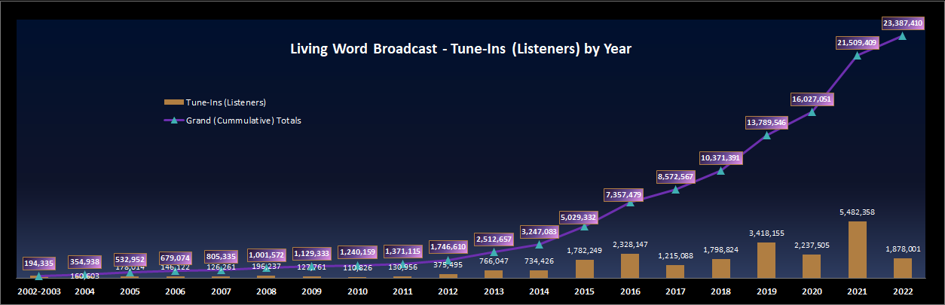Select the cumulative data label 194,335

pyautogui.click(x=40, y=264)
